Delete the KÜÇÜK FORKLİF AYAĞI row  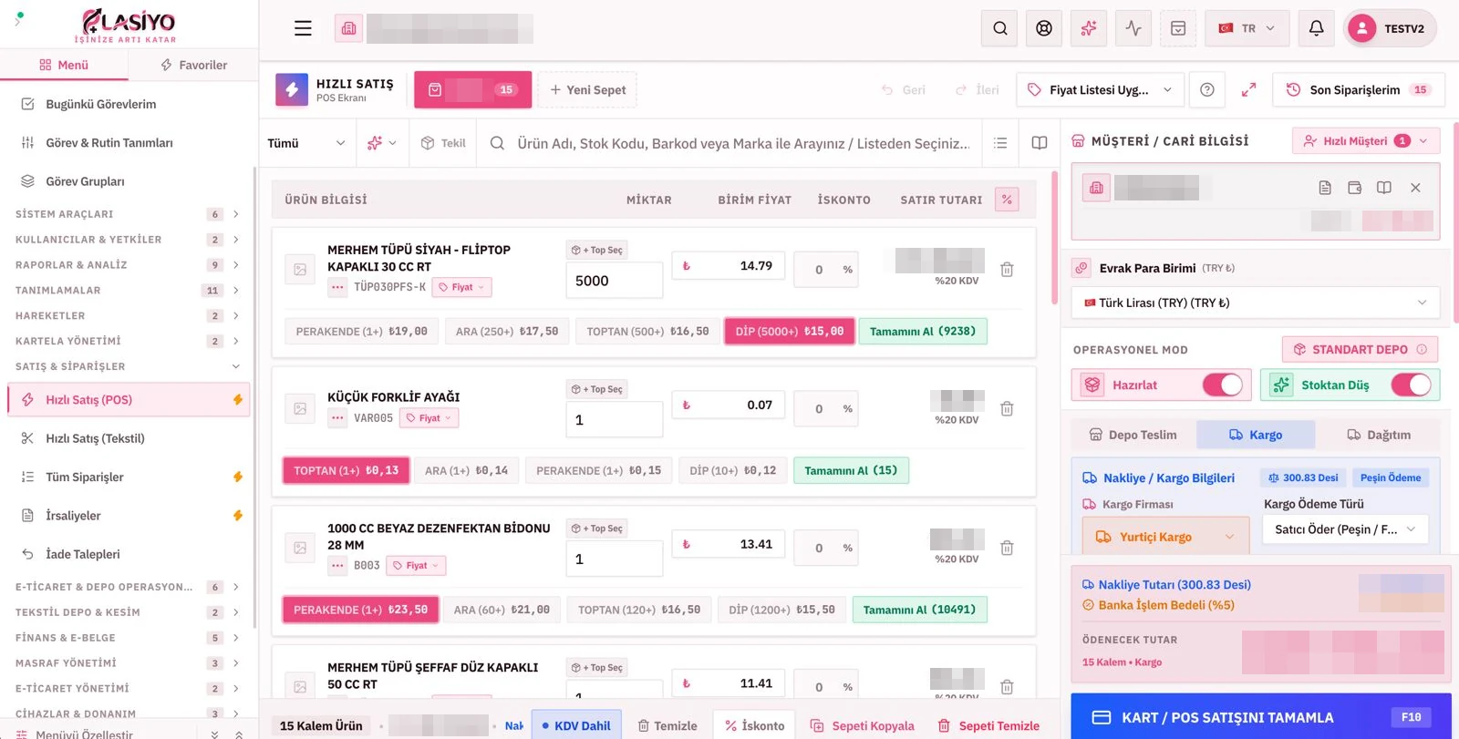pyautogui.click(x=1007, y=409)
